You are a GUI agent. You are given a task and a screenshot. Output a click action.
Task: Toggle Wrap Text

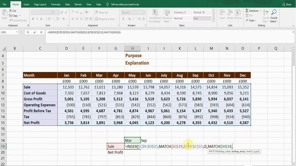pos(102,12)
